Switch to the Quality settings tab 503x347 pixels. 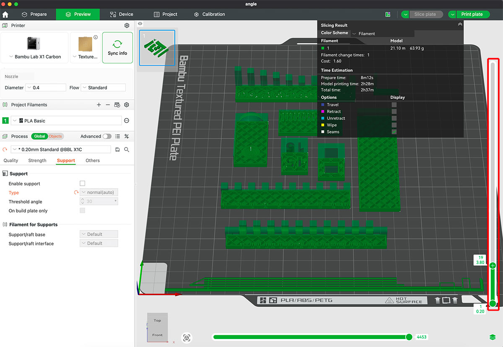11,161
